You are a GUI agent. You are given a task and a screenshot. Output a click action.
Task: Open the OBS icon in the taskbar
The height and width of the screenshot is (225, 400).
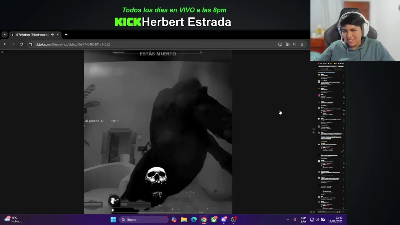[x=234, y=220]
